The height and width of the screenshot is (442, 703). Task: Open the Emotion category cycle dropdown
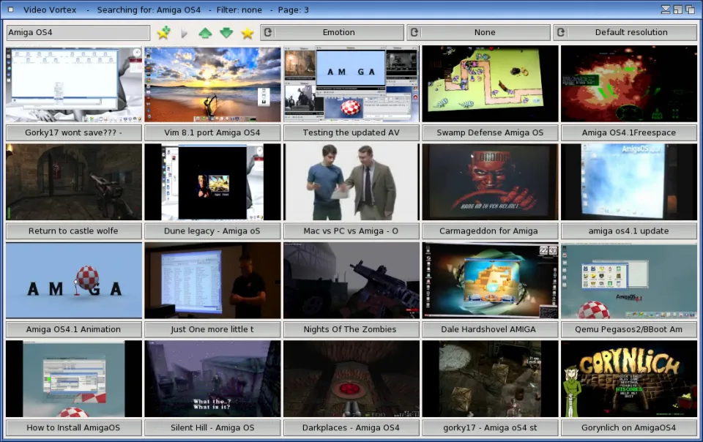(x=332, y=32)
